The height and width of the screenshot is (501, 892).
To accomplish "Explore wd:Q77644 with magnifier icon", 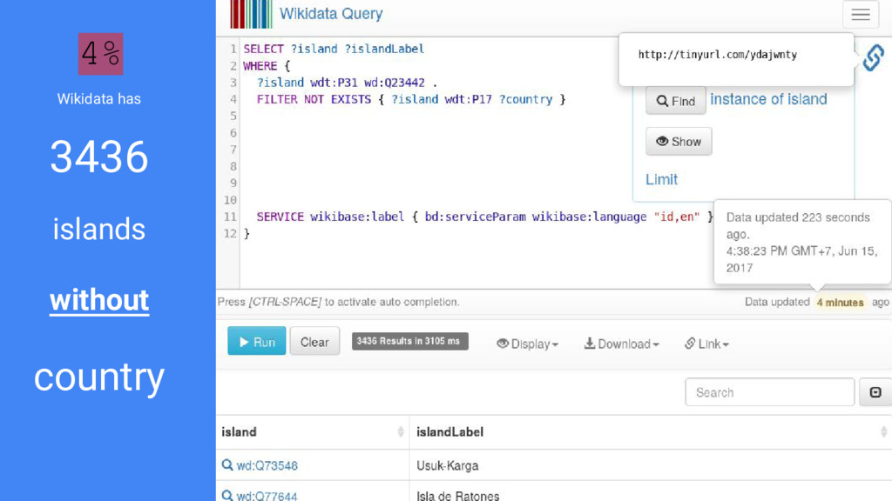I will pyautogui.click(x=227, y=495).
